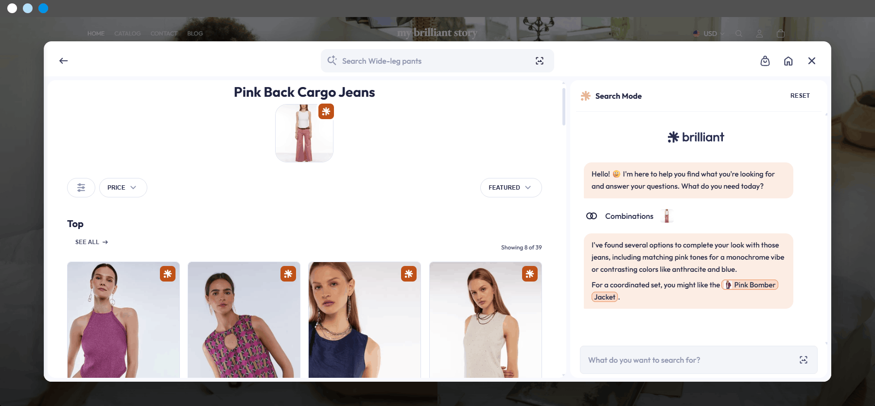This screenshot has height=406, width=875.
Task: Expand the PRICE filter dropdown
Action: (123, 188)
